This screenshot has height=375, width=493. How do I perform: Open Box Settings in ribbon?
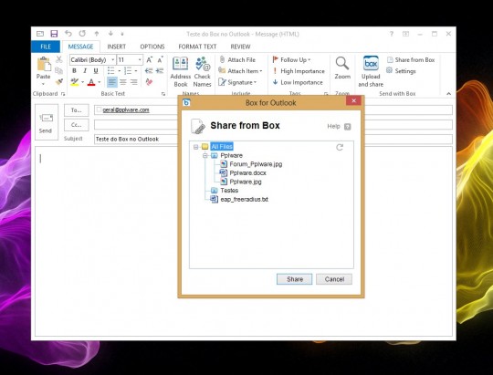(401, 71)
